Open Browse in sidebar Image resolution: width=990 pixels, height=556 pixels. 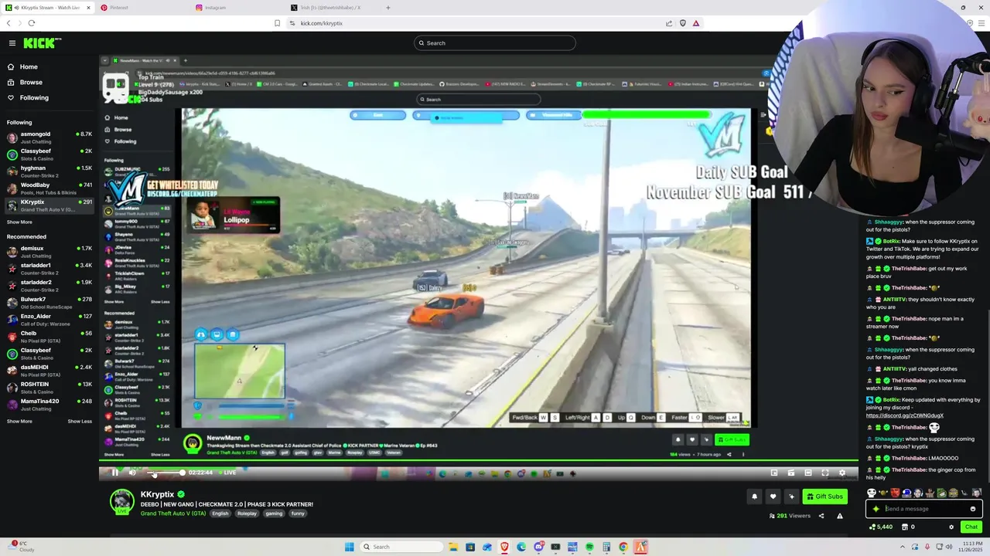pyautogui.click(x=31, y=82)
